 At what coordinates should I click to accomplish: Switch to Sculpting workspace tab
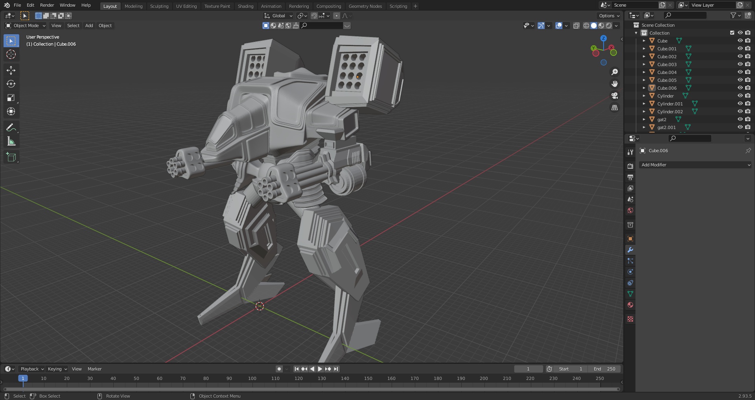pyautogui.click(x=159, y=6)
